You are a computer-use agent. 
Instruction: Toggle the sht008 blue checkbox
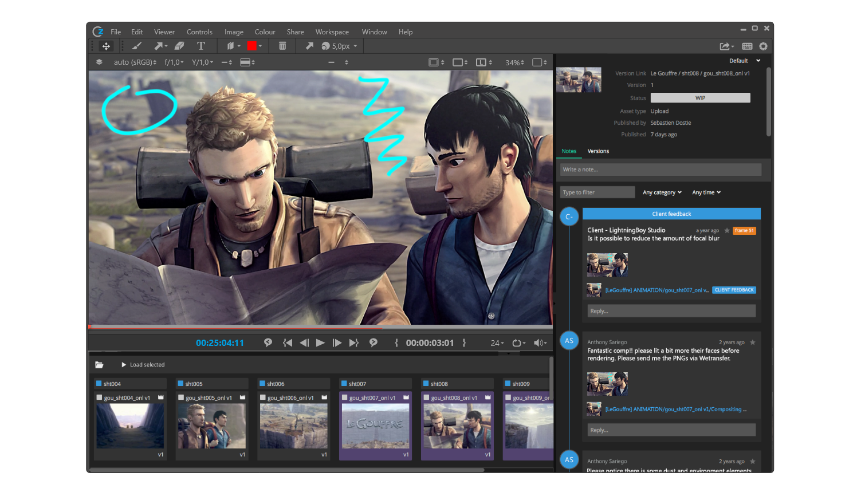tap(426, 384)
